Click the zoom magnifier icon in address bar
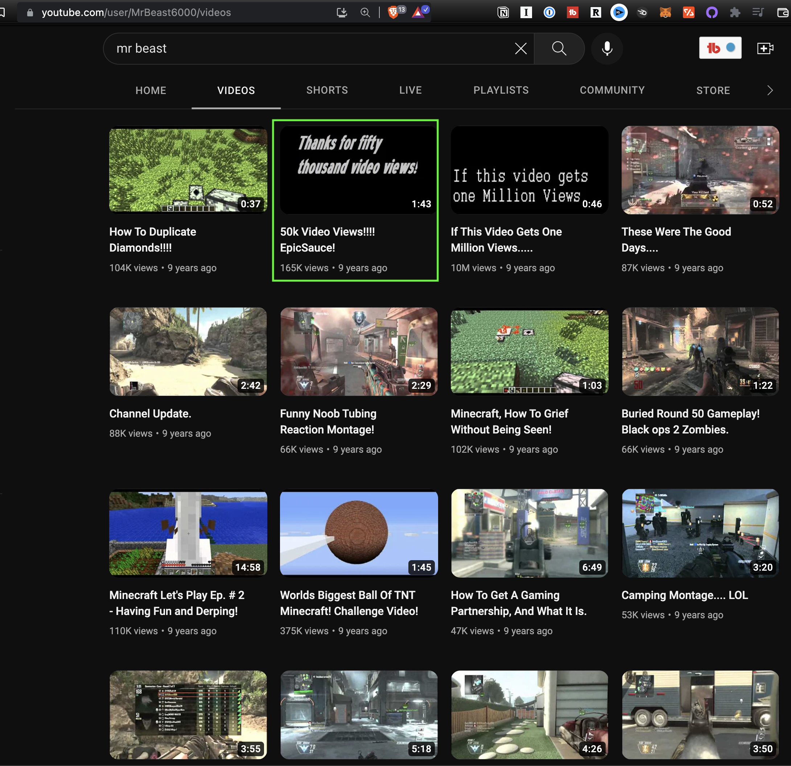Image resolution: width=791 pixels, height=766 pixels. 365,12
